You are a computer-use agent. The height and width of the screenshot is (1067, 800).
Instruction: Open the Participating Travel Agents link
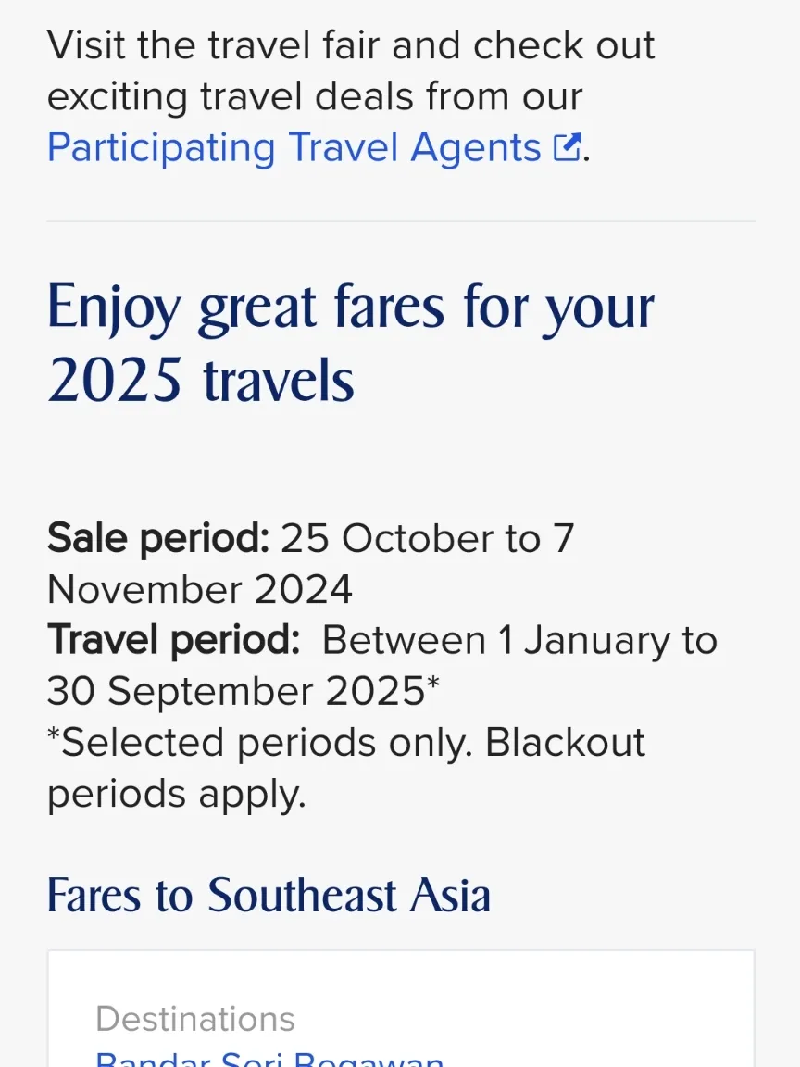[x=294, y=148]
